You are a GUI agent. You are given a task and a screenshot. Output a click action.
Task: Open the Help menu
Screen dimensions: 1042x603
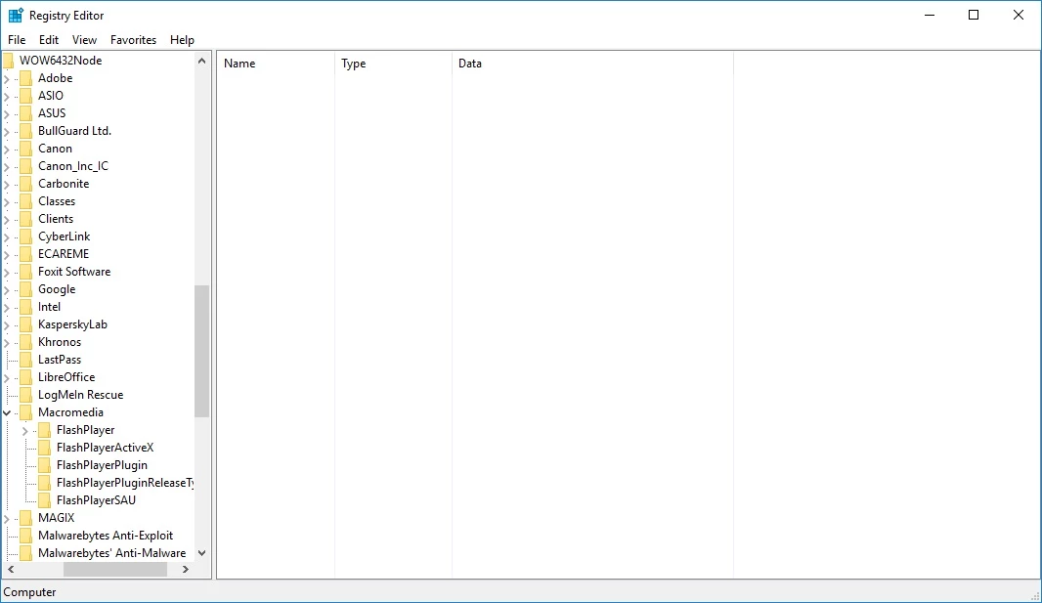click(182, 40)
